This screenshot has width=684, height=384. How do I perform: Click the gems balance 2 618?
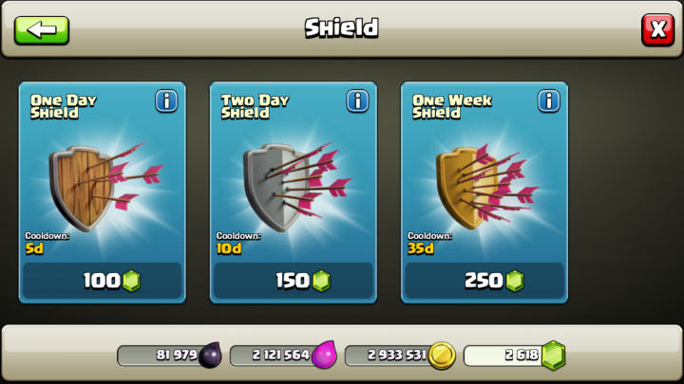(522, 355)
